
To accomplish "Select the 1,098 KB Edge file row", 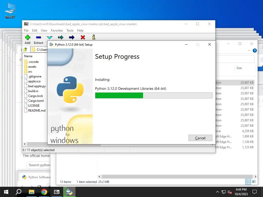I will (235, 136).
